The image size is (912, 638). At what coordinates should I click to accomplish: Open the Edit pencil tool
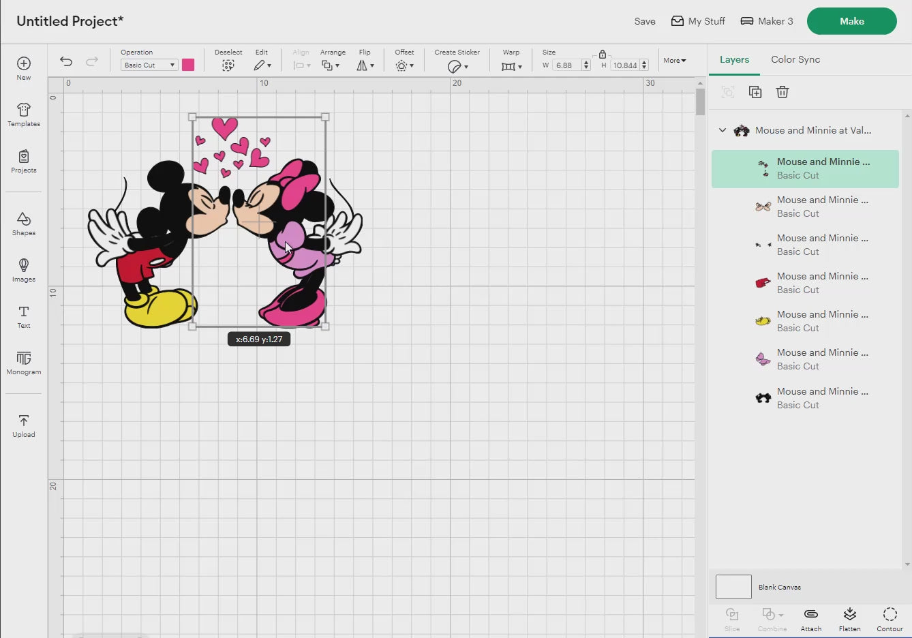(262, 65)
